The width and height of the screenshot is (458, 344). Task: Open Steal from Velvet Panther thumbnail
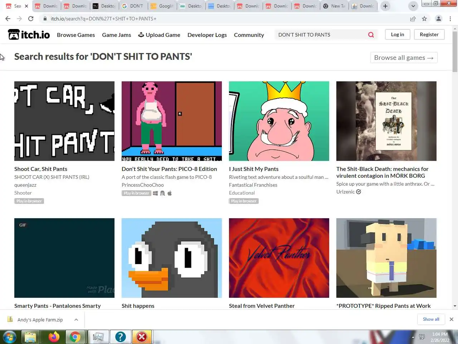click(279, 258)
